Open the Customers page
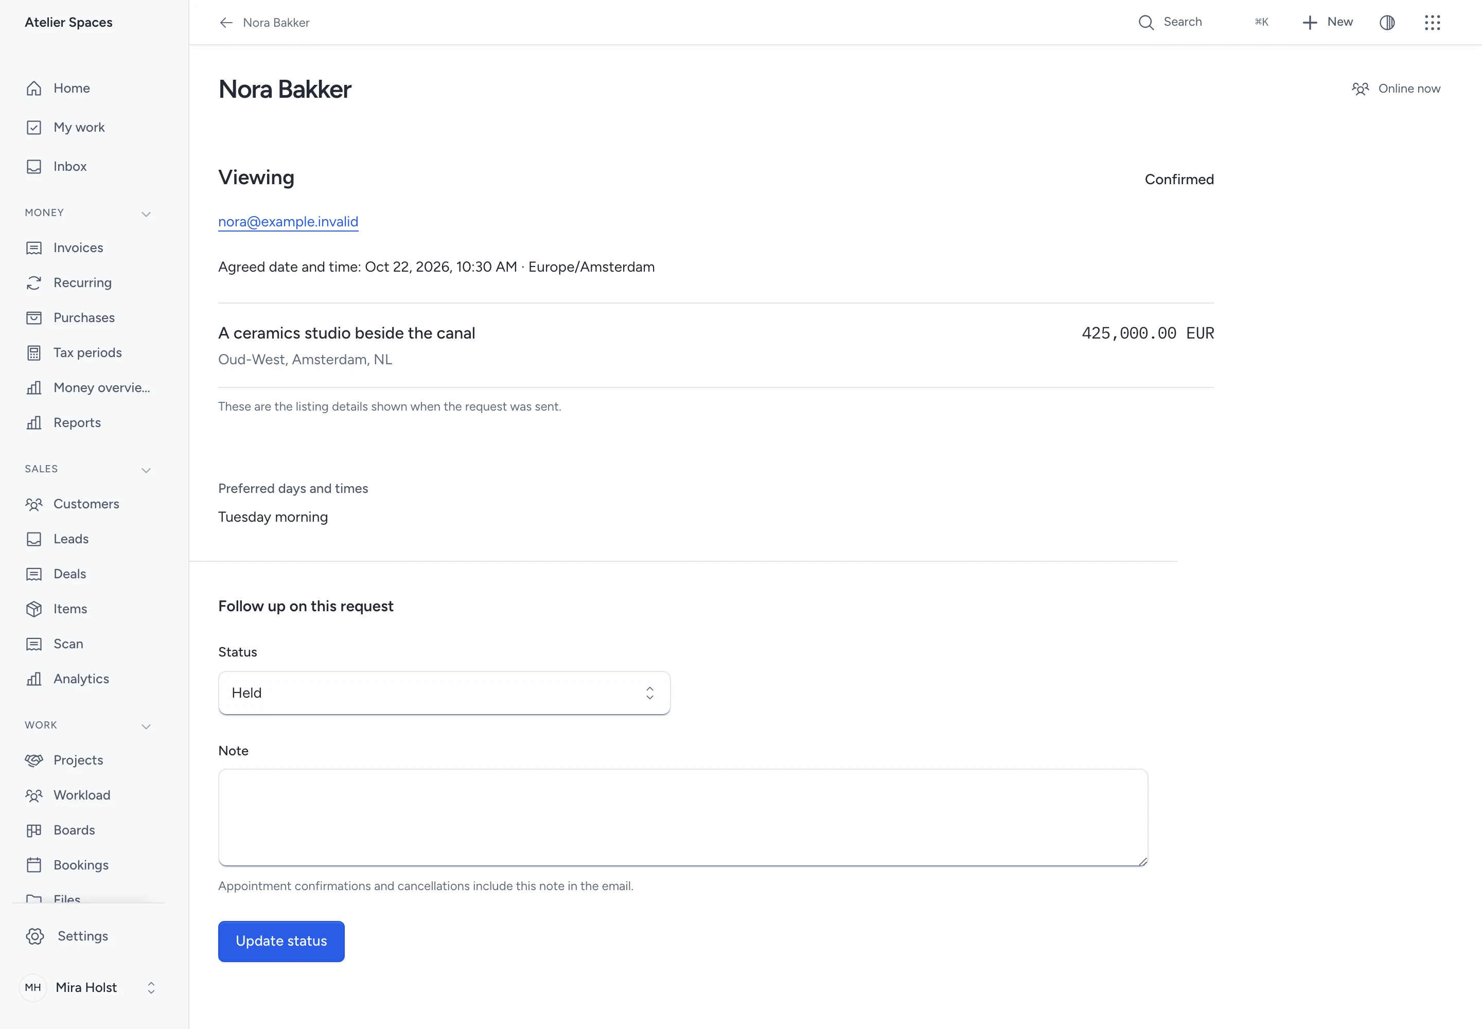 coord(86,504)
